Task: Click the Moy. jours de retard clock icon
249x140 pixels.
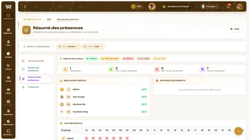Action: click(x=157, y=69)
